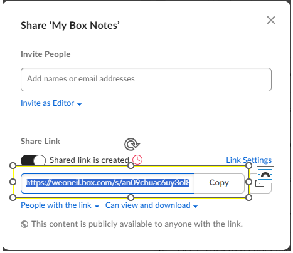Image resolution: width=293 pixels, height=253 pixels.
Task: Click the left-middle selection handle
Action: click(x=13, y=182)
